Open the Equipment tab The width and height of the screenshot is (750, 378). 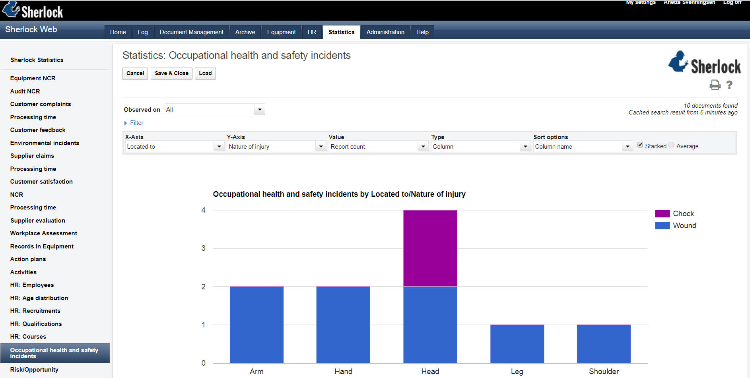[x=282, y=32]
